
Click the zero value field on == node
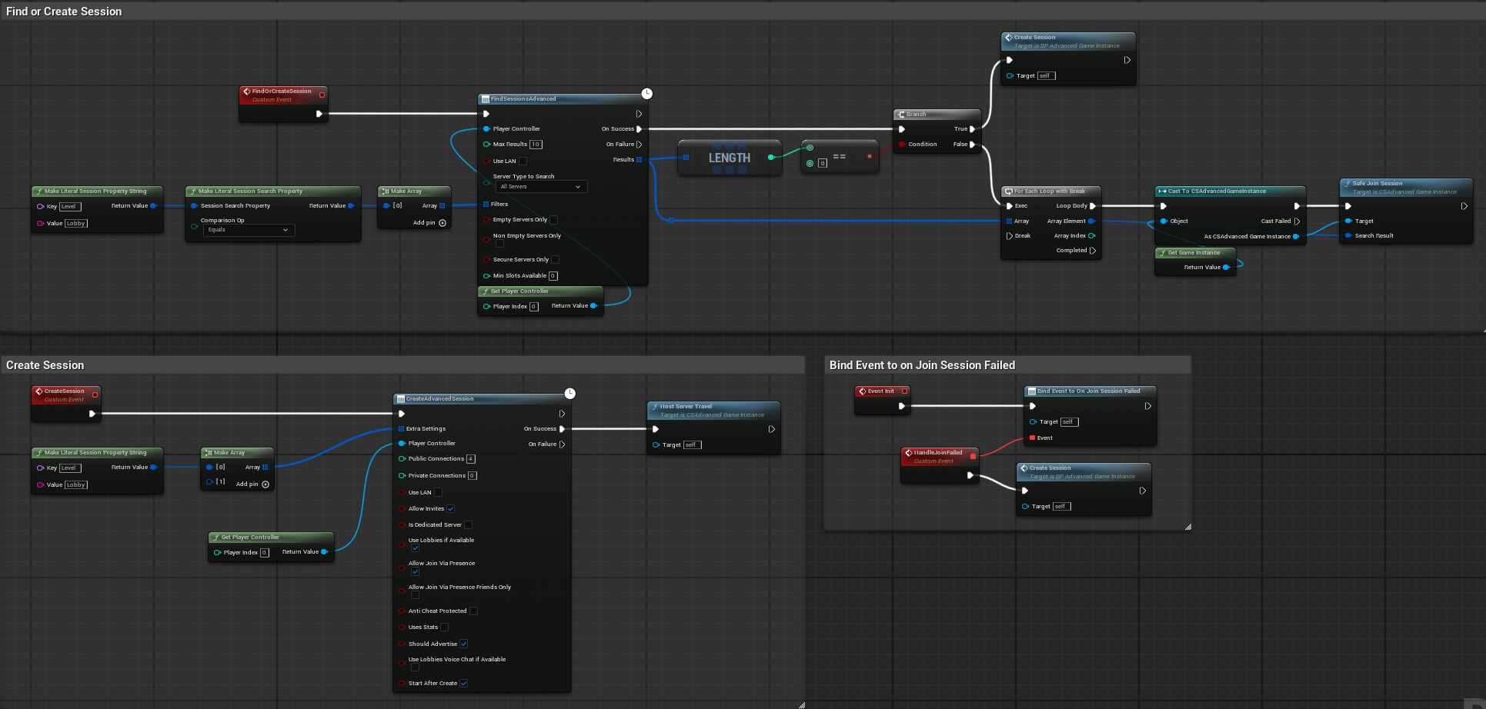point(823,163)
